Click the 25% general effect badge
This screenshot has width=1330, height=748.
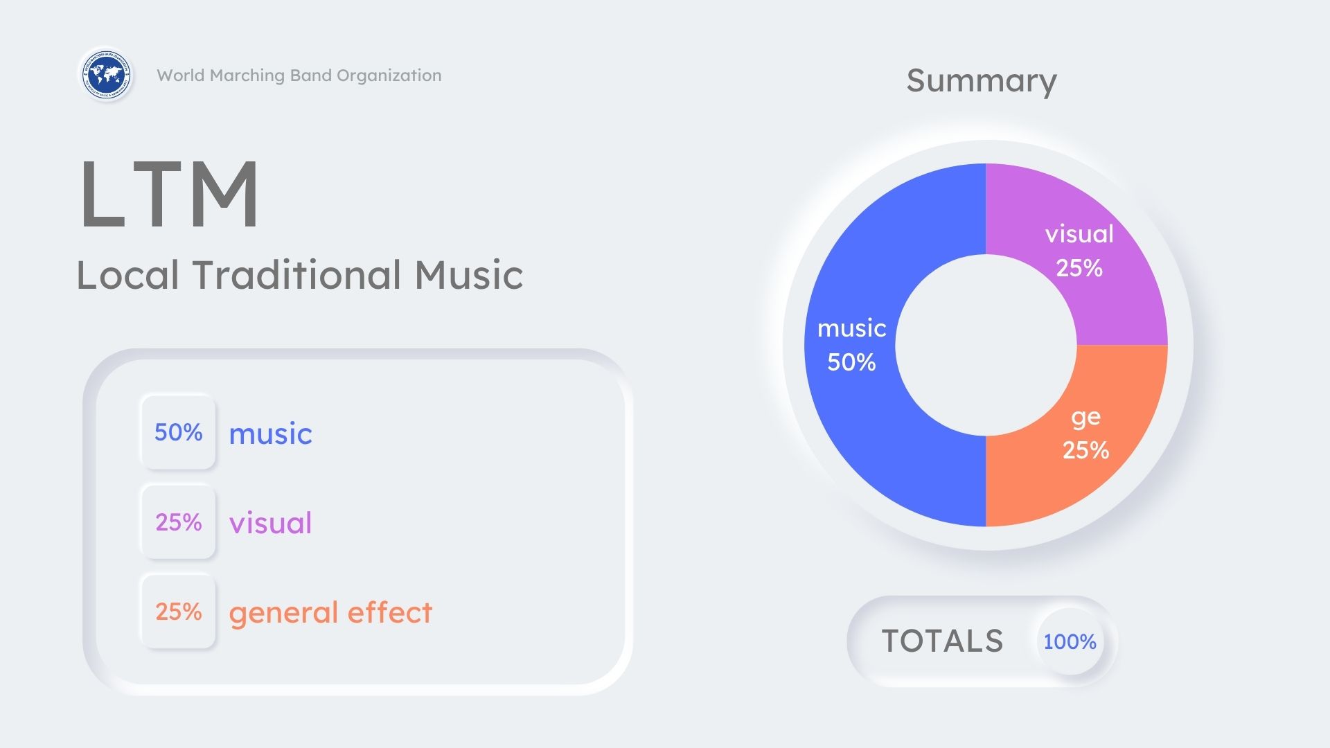pos(178,612)
